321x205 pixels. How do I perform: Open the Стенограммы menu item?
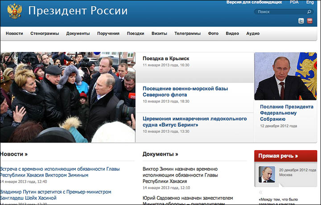pos(45,33)
